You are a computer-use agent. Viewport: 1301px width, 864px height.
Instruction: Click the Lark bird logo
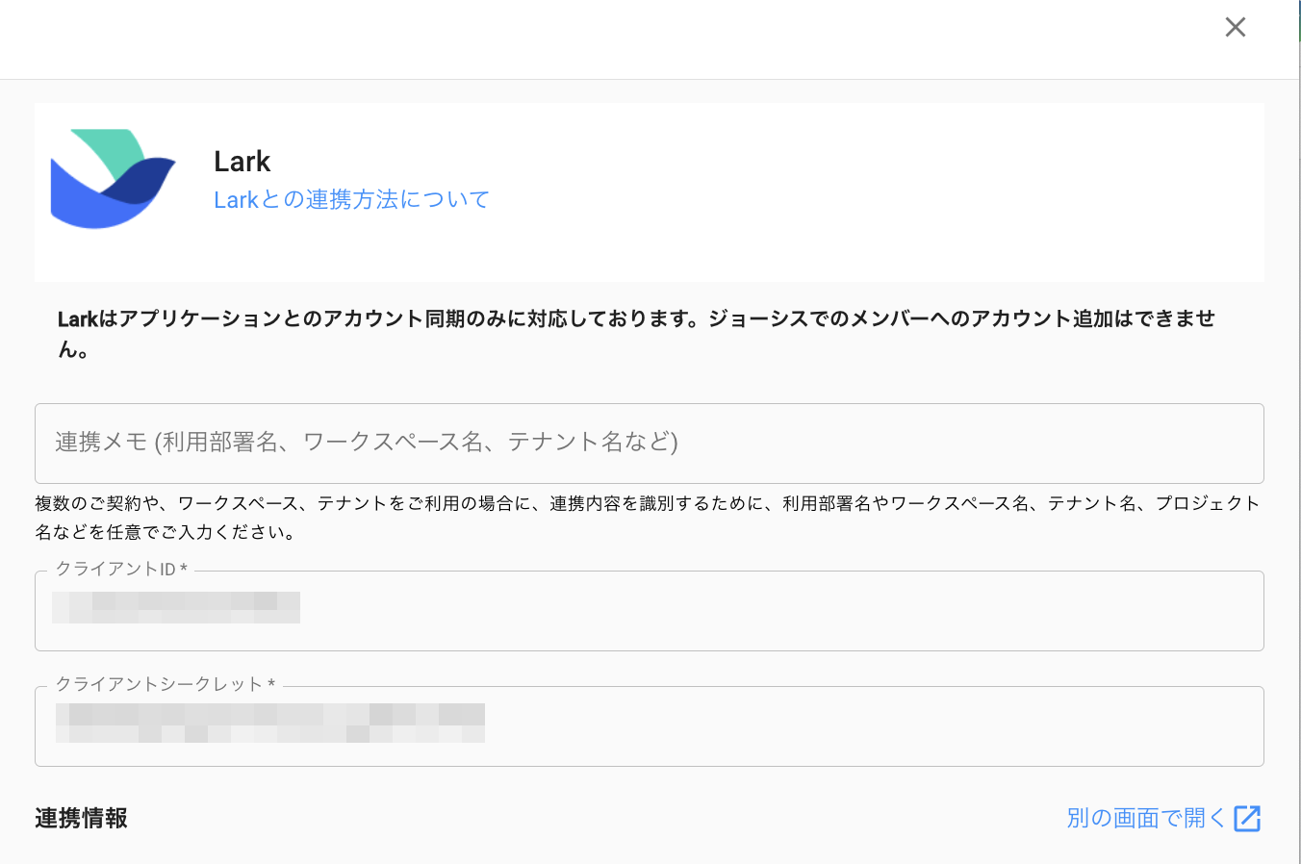(x=113, y=179)
